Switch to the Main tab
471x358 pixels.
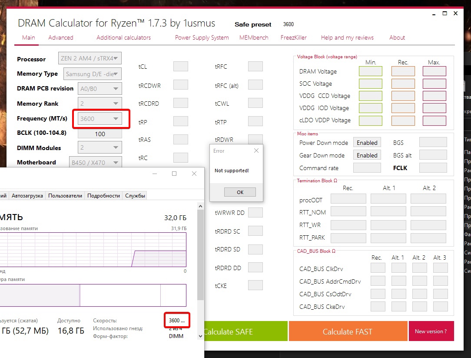[29, 37]
